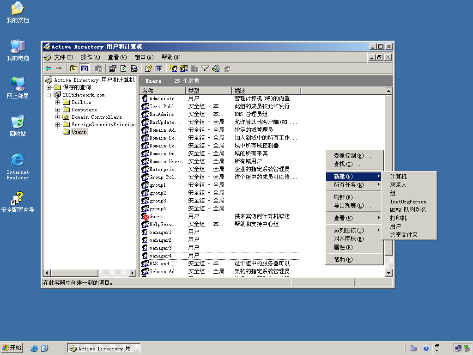Select the Recycle Bin desktop icon
The image size is (473, 355).
(18, 126)
